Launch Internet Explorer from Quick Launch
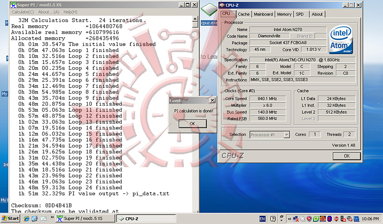Image resolution: width=383 pixels, height=224 pixels. (26, 219)
